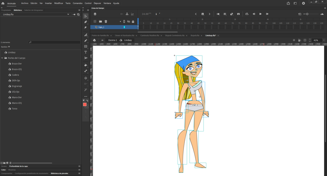The width and height of the screenshot is (327, 176).
Task: Switch to the Bojack.fla document tab
Action: coord(195,35)
